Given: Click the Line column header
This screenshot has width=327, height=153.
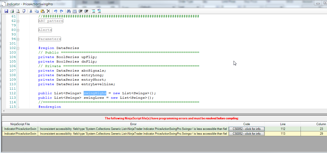Looking at the screenshot, I should tap(283, 124).
